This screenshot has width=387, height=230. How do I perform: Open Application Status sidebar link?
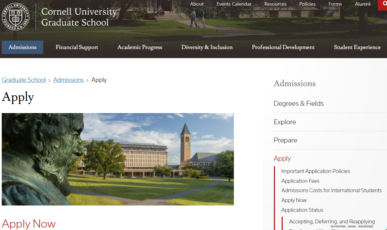pos(302,210)
